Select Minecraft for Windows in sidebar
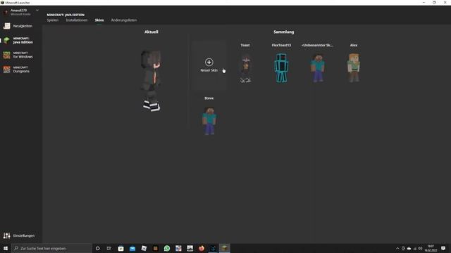 click(20, 55)
